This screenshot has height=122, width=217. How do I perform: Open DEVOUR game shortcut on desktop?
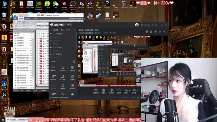[116, 16]
